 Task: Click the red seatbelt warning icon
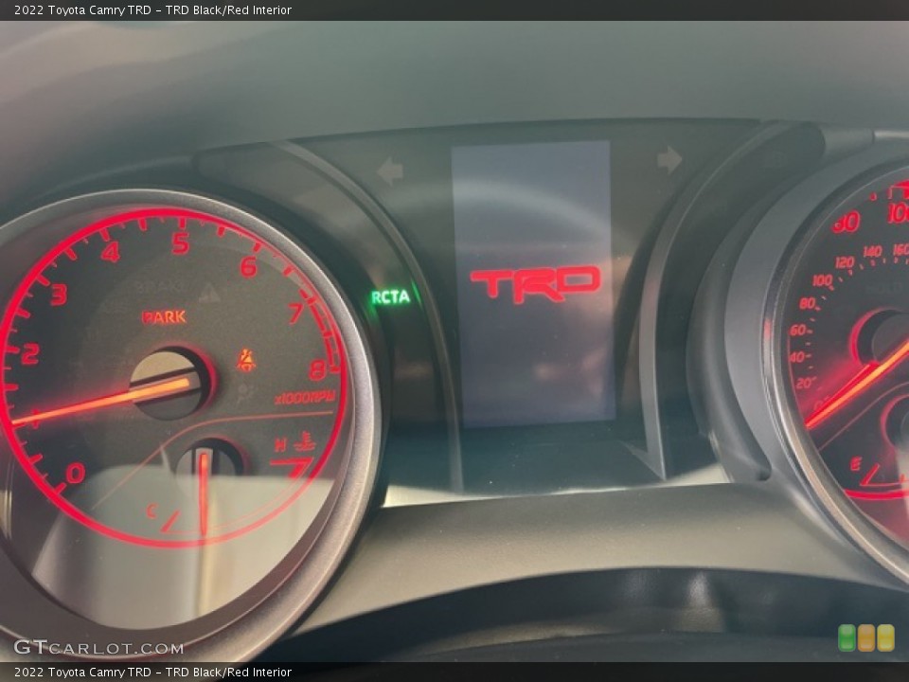(x=246, y=360)
